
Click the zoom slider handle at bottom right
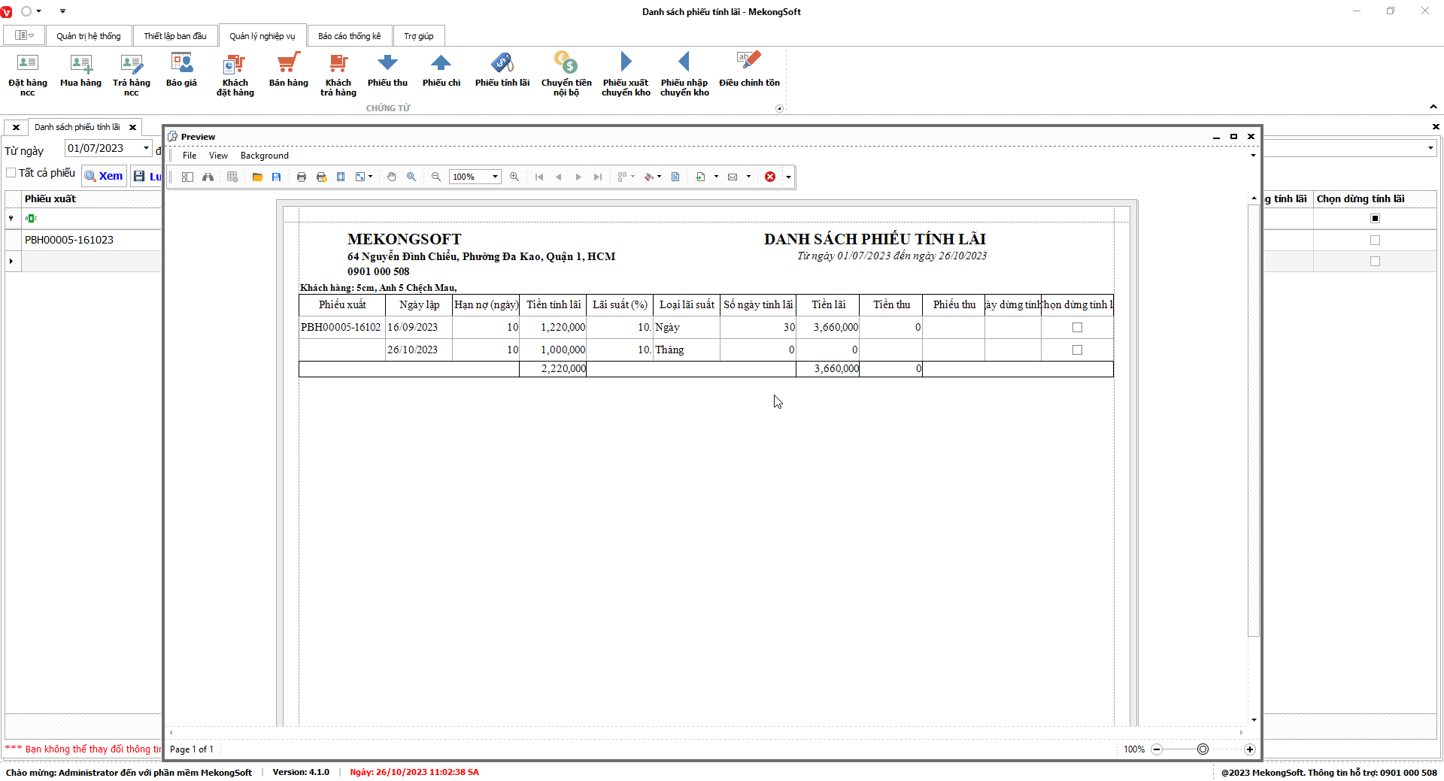click(1203, 749)
